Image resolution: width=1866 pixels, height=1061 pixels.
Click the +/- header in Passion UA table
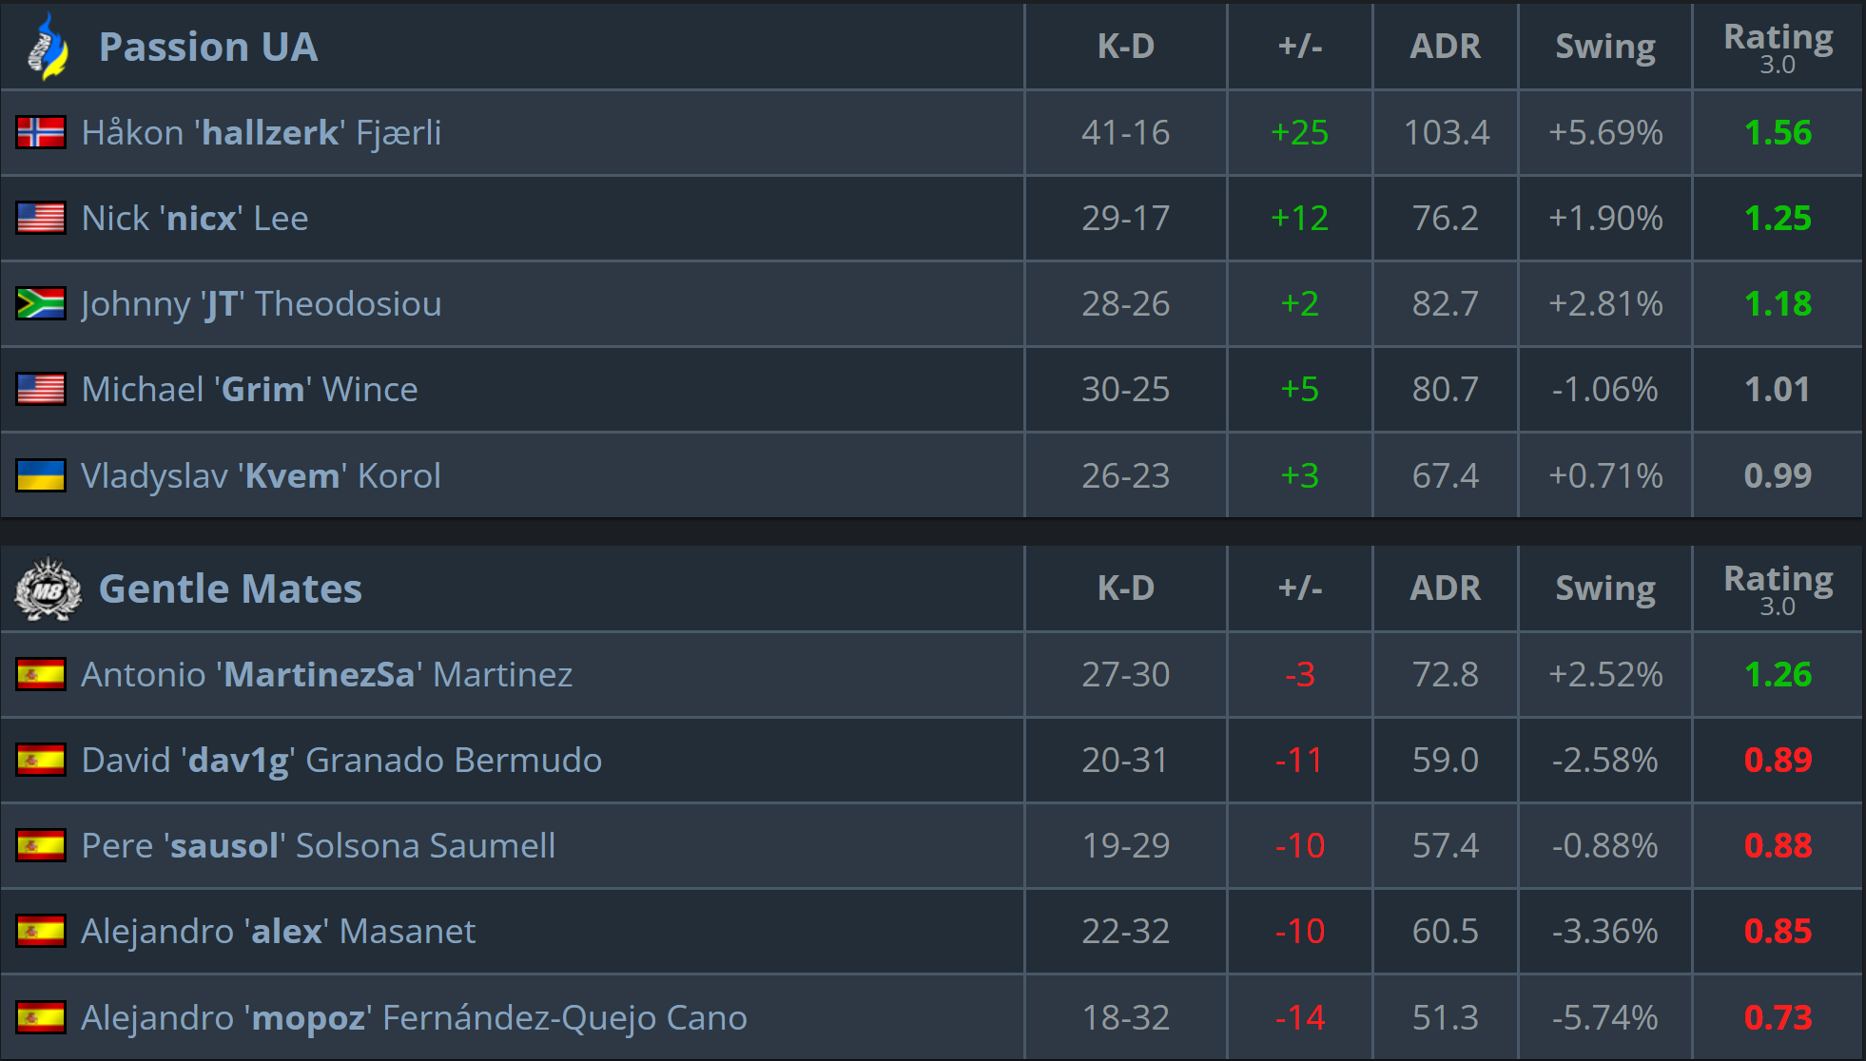[x=1300, y=47]
